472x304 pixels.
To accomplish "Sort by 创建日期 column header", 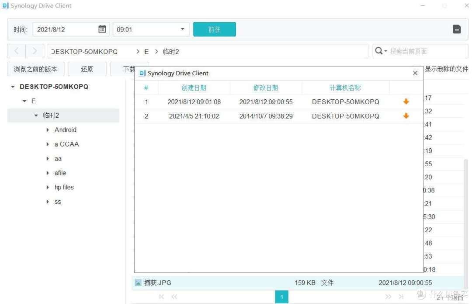I will [x=194, y=87].
